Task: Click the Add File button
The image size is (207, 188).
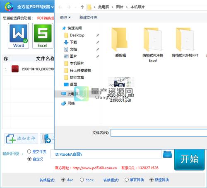Action: [x=21, y=139]
